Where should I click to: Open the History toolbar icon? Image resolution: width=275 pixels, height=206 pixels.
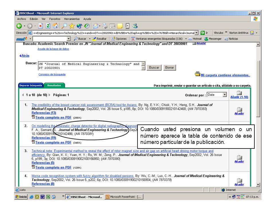(x=87, y=26)
